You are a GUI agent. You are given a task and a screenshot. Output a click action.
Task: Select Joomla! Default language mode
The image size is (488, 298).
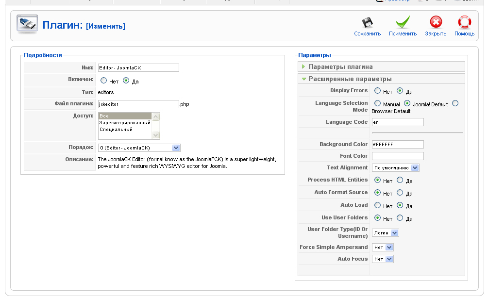click(407, 103)
